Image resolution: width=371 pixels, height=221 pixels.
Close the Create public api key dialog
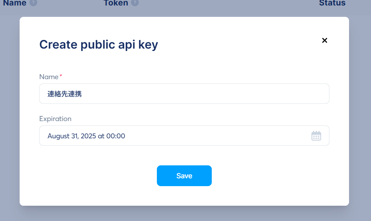coord(324,40)
